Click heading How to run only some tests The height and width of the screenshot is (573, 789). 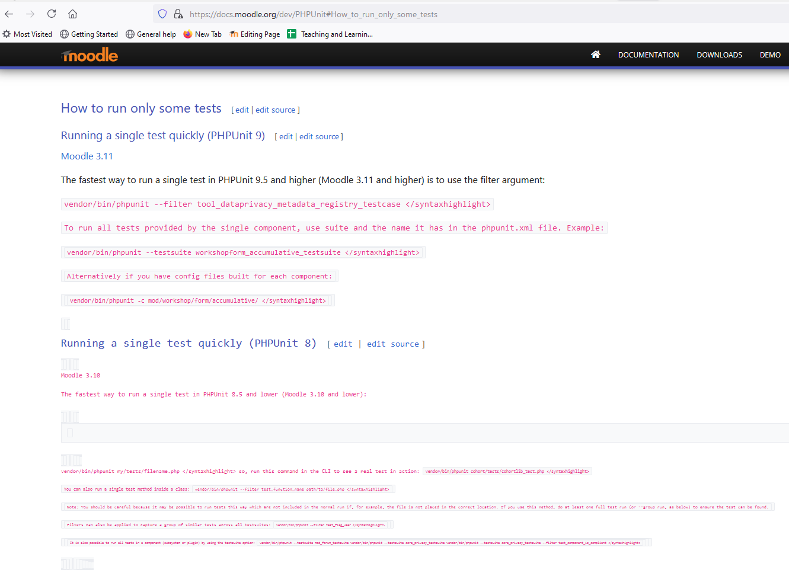pyautogui.click(x=141, y=108)
